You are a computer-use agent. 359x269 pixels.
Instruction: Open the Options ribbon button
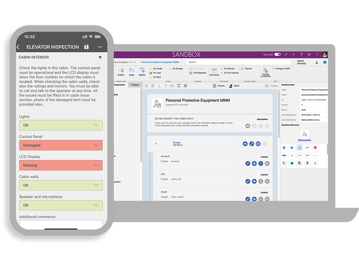pos(142,72)
